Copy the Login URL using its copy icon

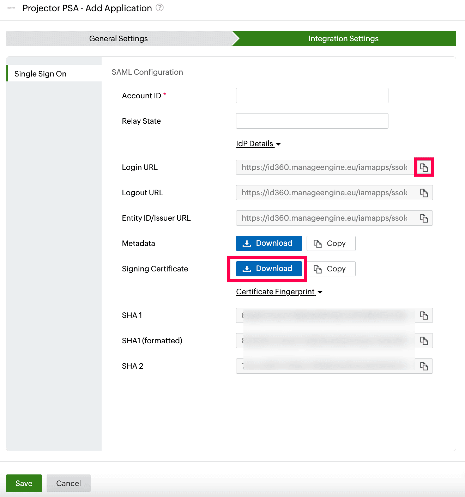tap(424, 167)
